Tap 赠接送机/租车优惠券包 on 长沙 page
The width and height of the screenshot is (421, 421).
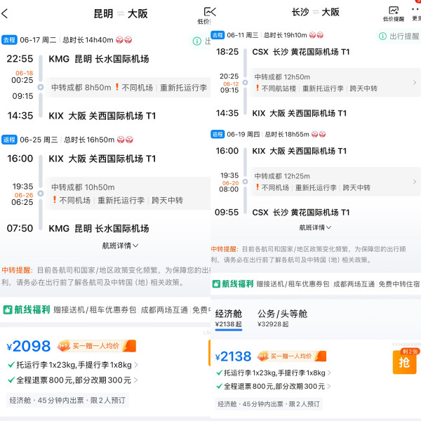[x=293, y=284]
